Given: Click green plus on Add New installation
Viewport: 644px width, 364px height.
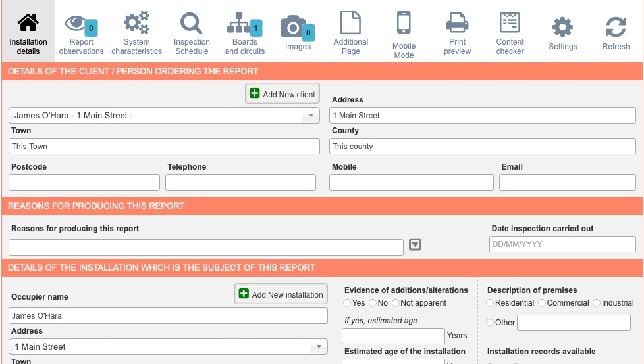Looking at the screenshot, I should (244, 294).
